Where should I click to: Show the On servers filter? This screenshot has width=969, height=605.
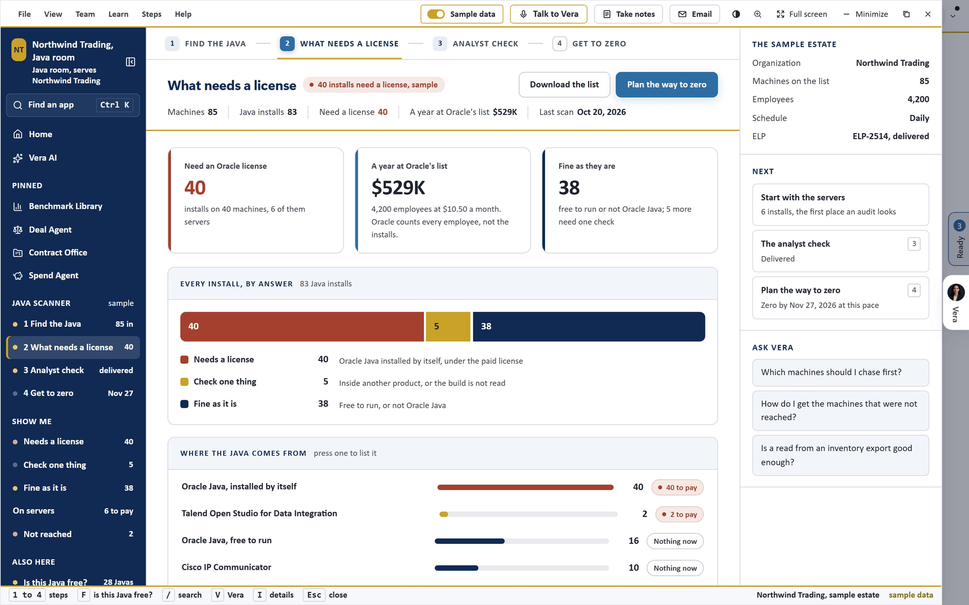(73, 511)
